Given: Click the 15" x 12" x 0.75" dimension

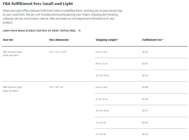Looking at the screenshot, I should coord(58,52).
